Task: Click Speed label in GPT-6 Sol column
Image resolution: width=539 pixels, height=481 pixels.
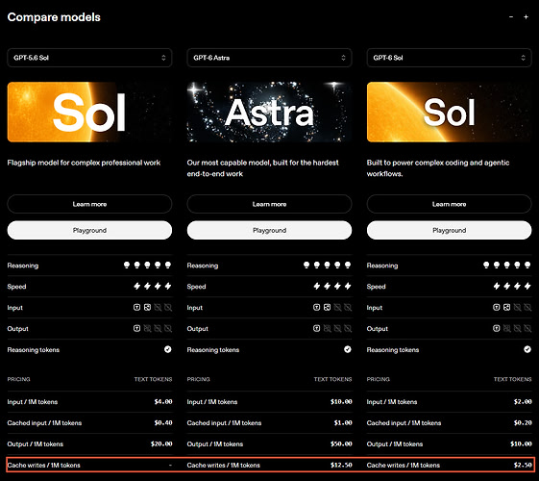Action: pos(376,287)
